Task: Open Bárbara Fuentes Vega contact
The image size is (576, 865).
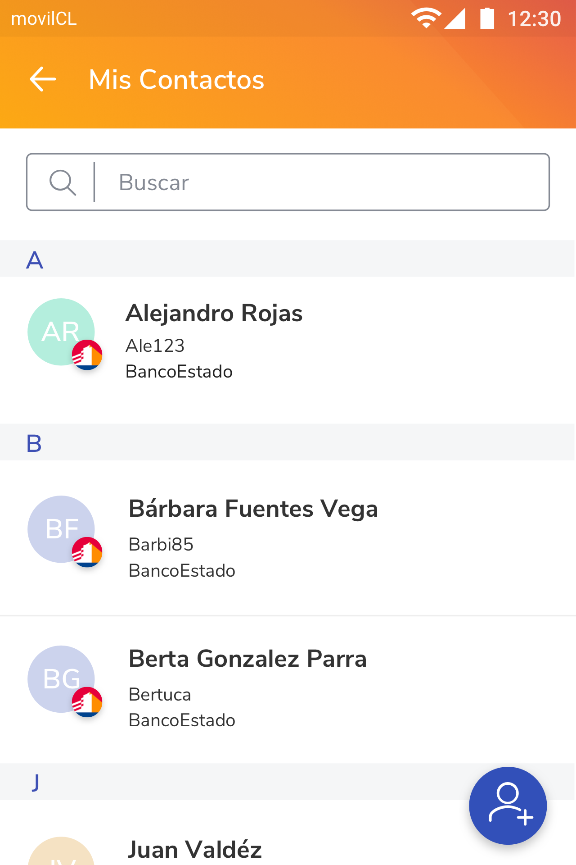Action: [253, 509]
